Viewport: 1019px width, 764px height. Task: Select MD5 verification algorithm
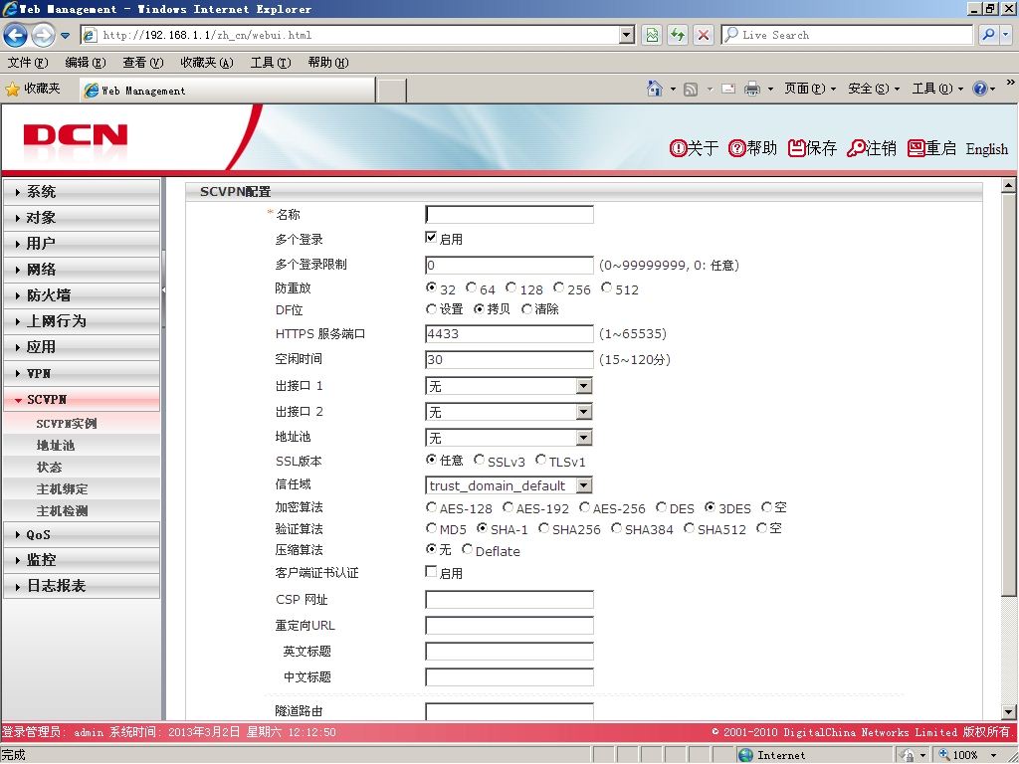coord(431,528)
